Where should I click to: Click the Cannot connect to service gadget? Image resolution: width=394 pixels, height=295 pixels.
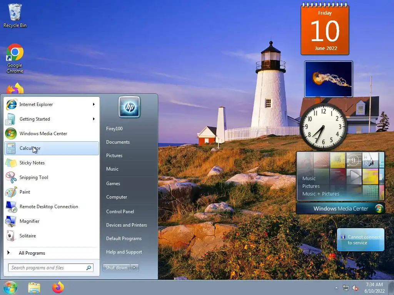[361, 240]
